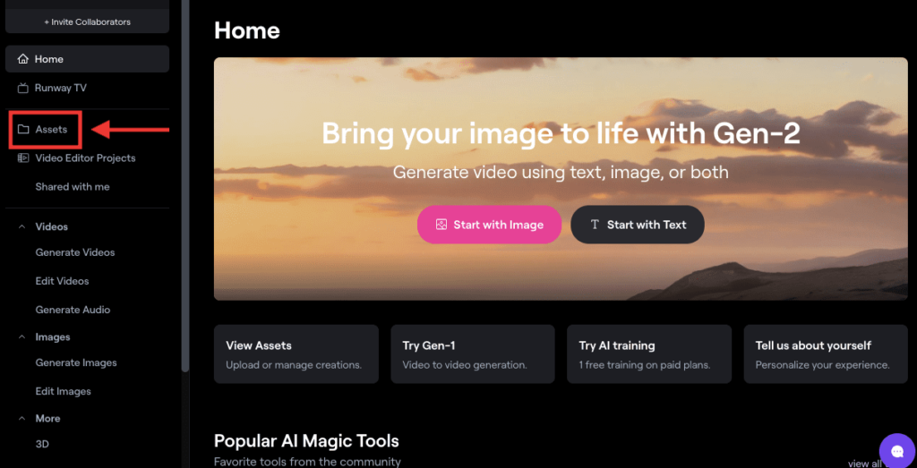Go to Shared with me

tap(73, 187)
